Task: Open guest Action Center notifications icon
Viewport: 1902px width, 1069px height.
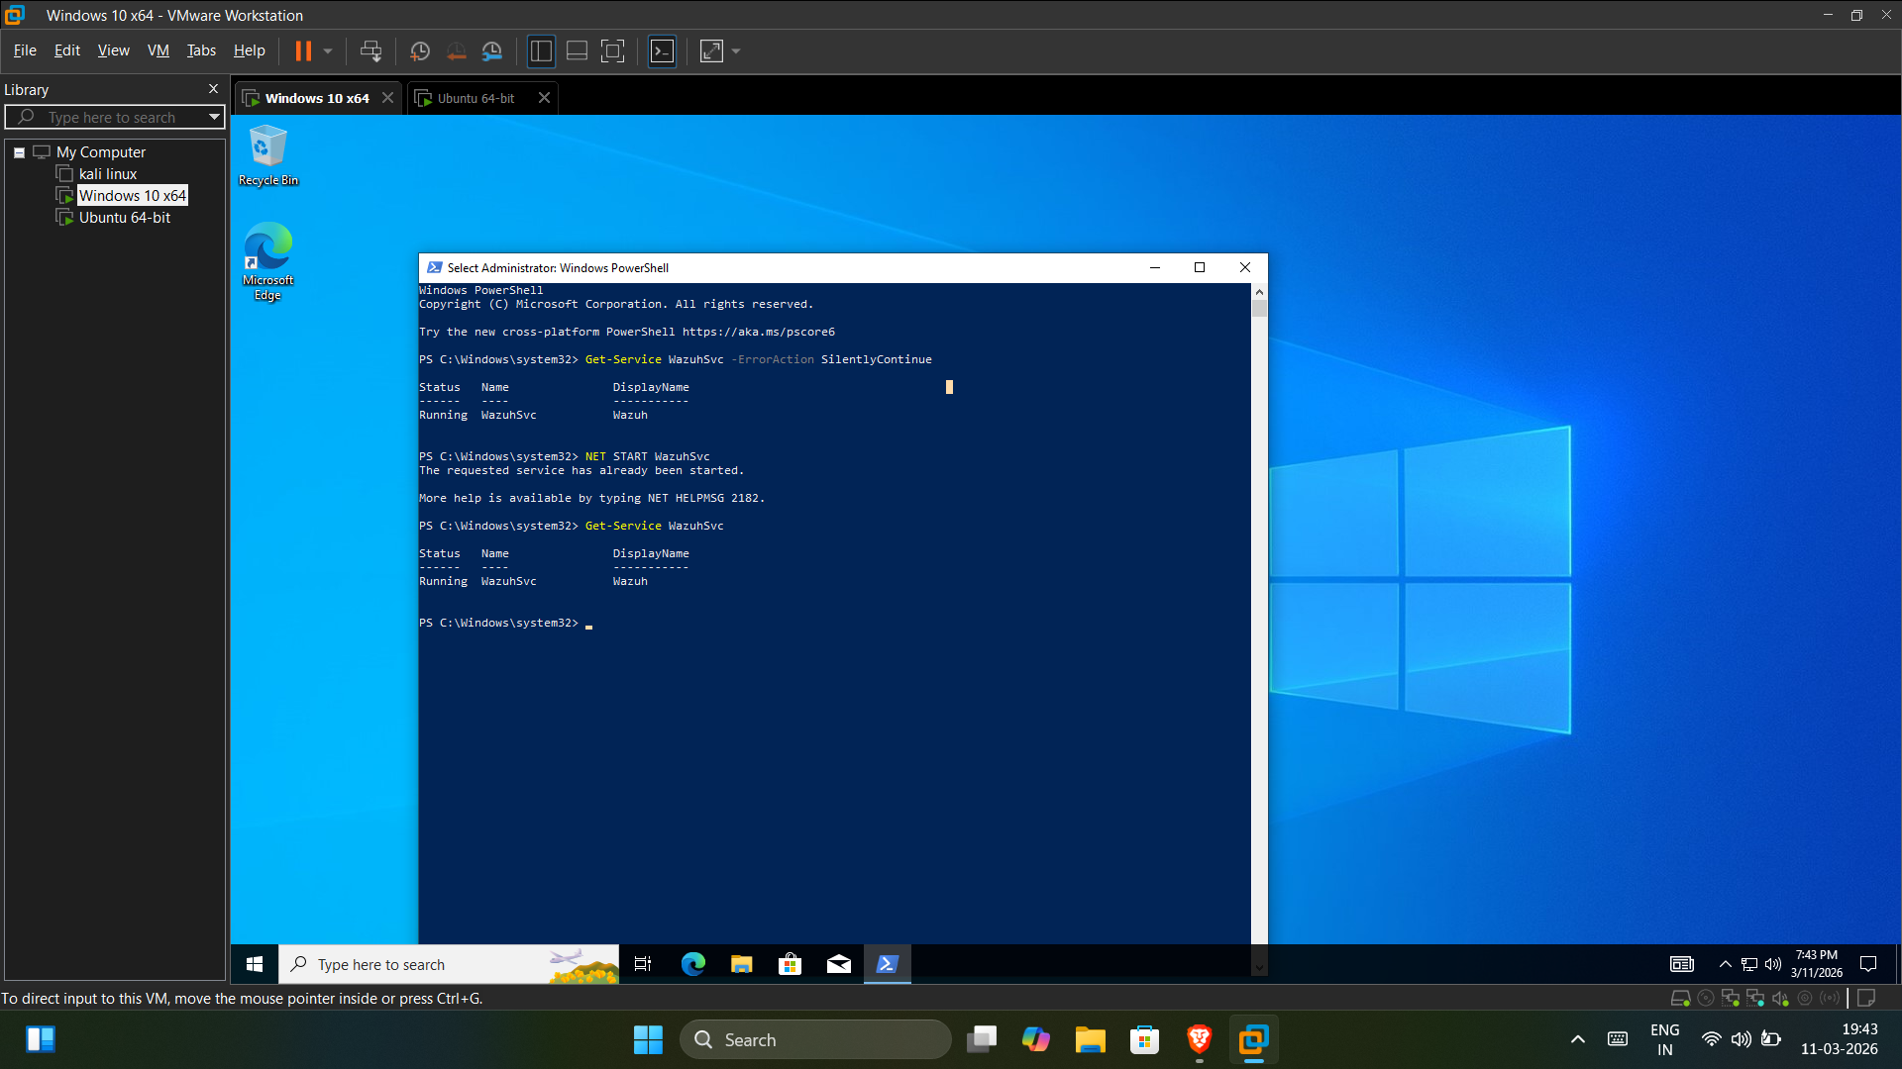Action: (x=1868, y=964)
